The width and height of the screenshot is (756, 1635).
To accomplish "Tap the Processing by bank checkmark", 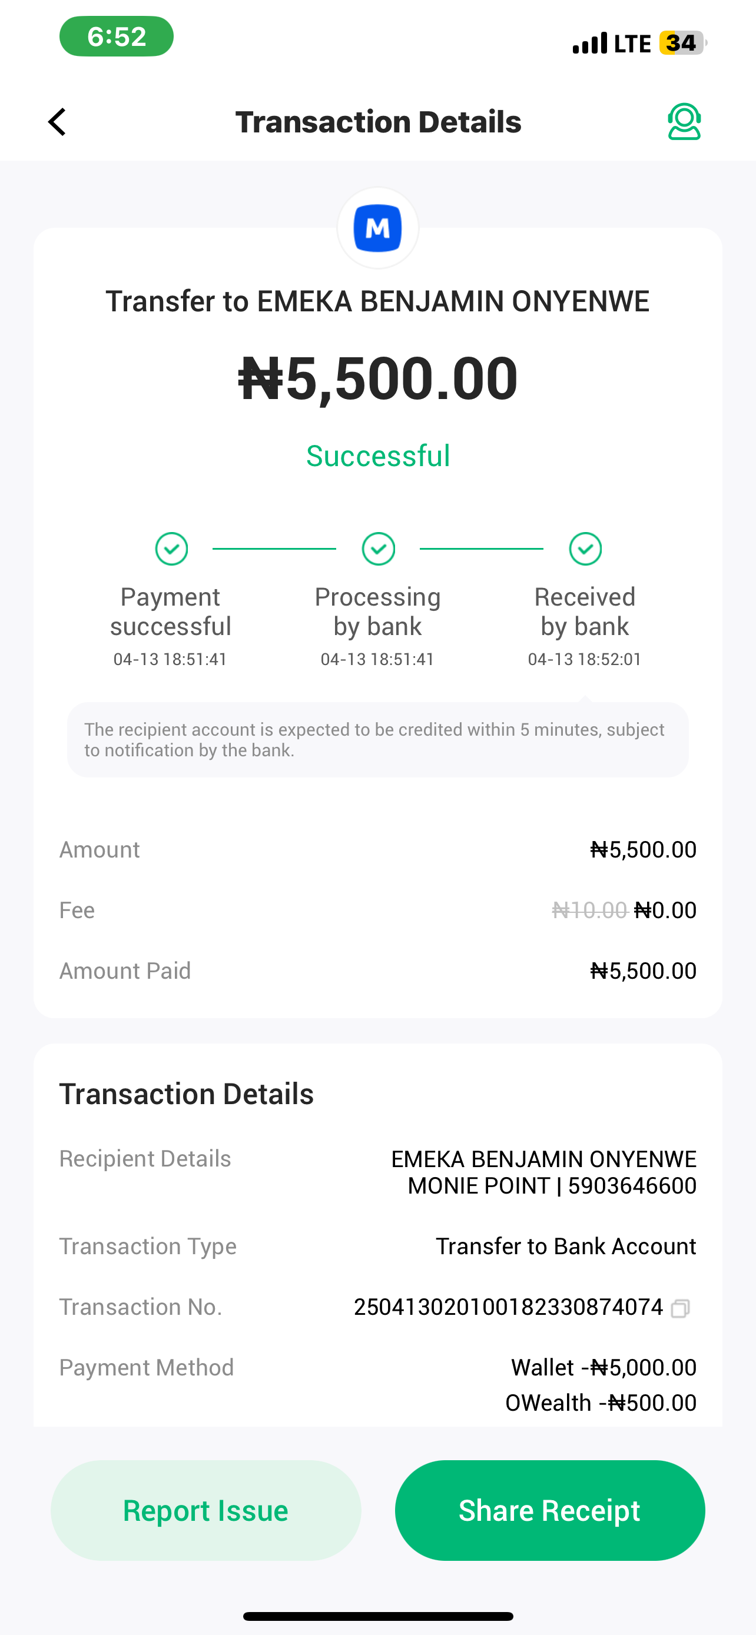I will [x=379, y=549].
